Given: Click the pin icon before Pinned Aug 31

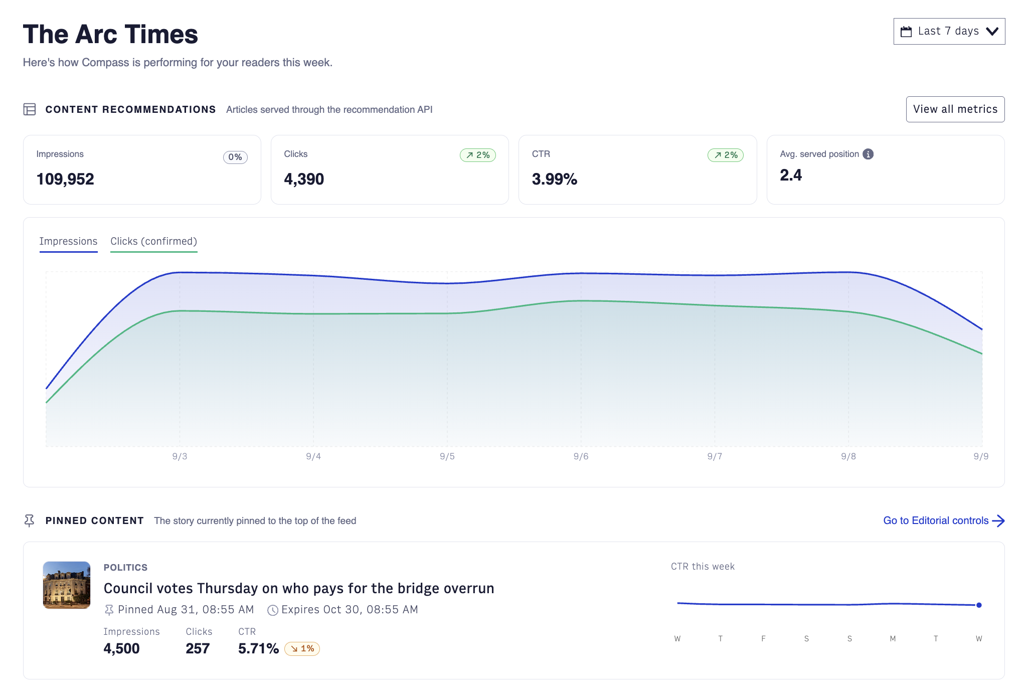Looking at the screenshot, I should (x=109, y=610).
